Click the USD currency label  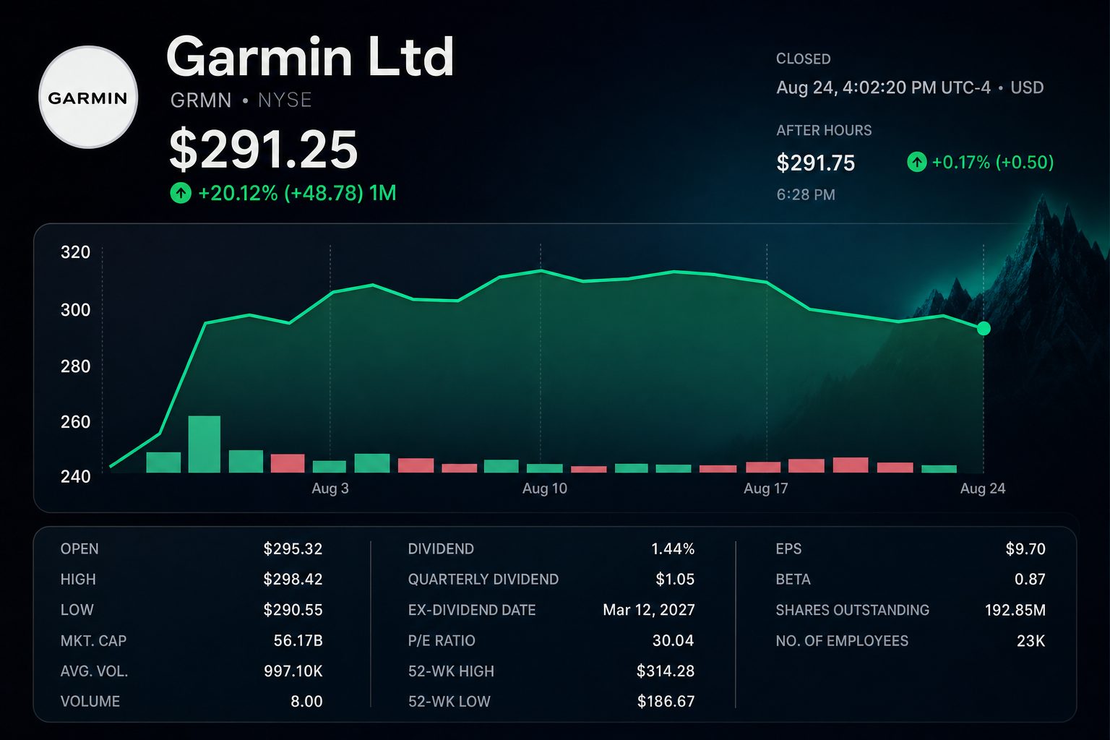tap(1027, 87)
